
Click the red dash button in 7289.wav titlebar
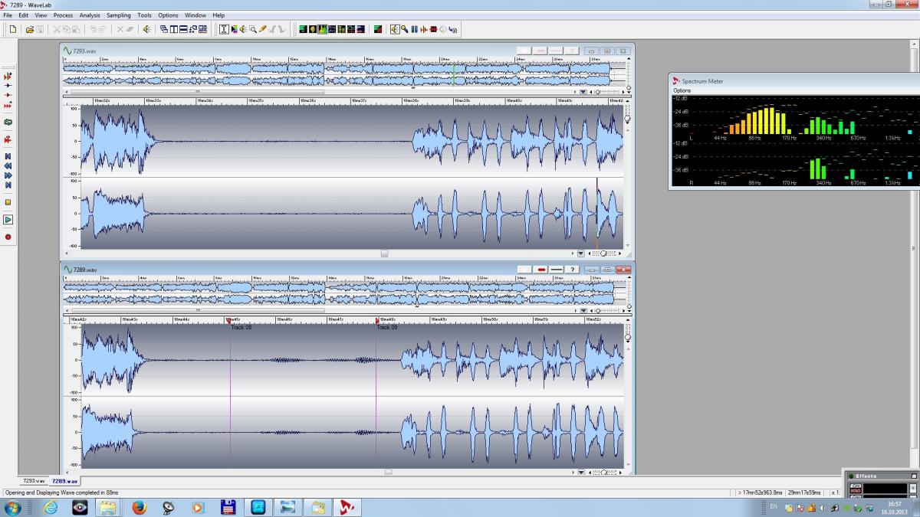[541, 270]
